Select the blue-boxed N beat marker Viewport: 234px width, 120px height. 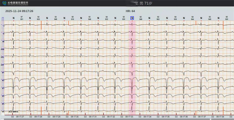pos(132,18)
